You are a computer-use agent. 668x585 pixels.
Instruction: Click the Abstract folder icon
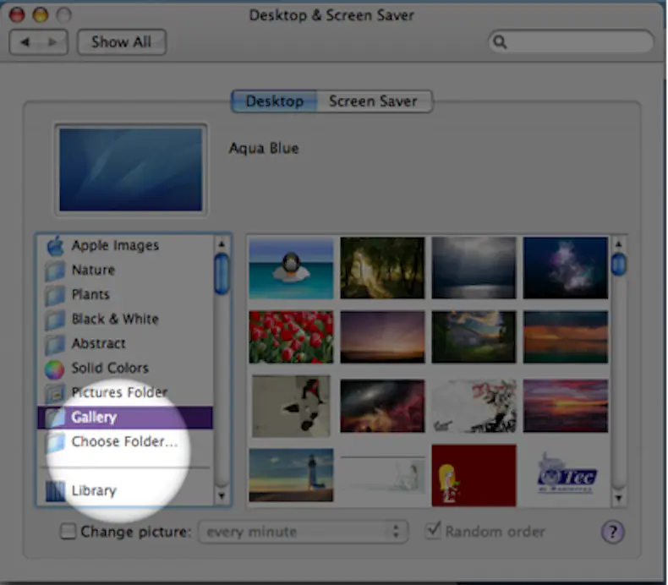click(55, 344)
